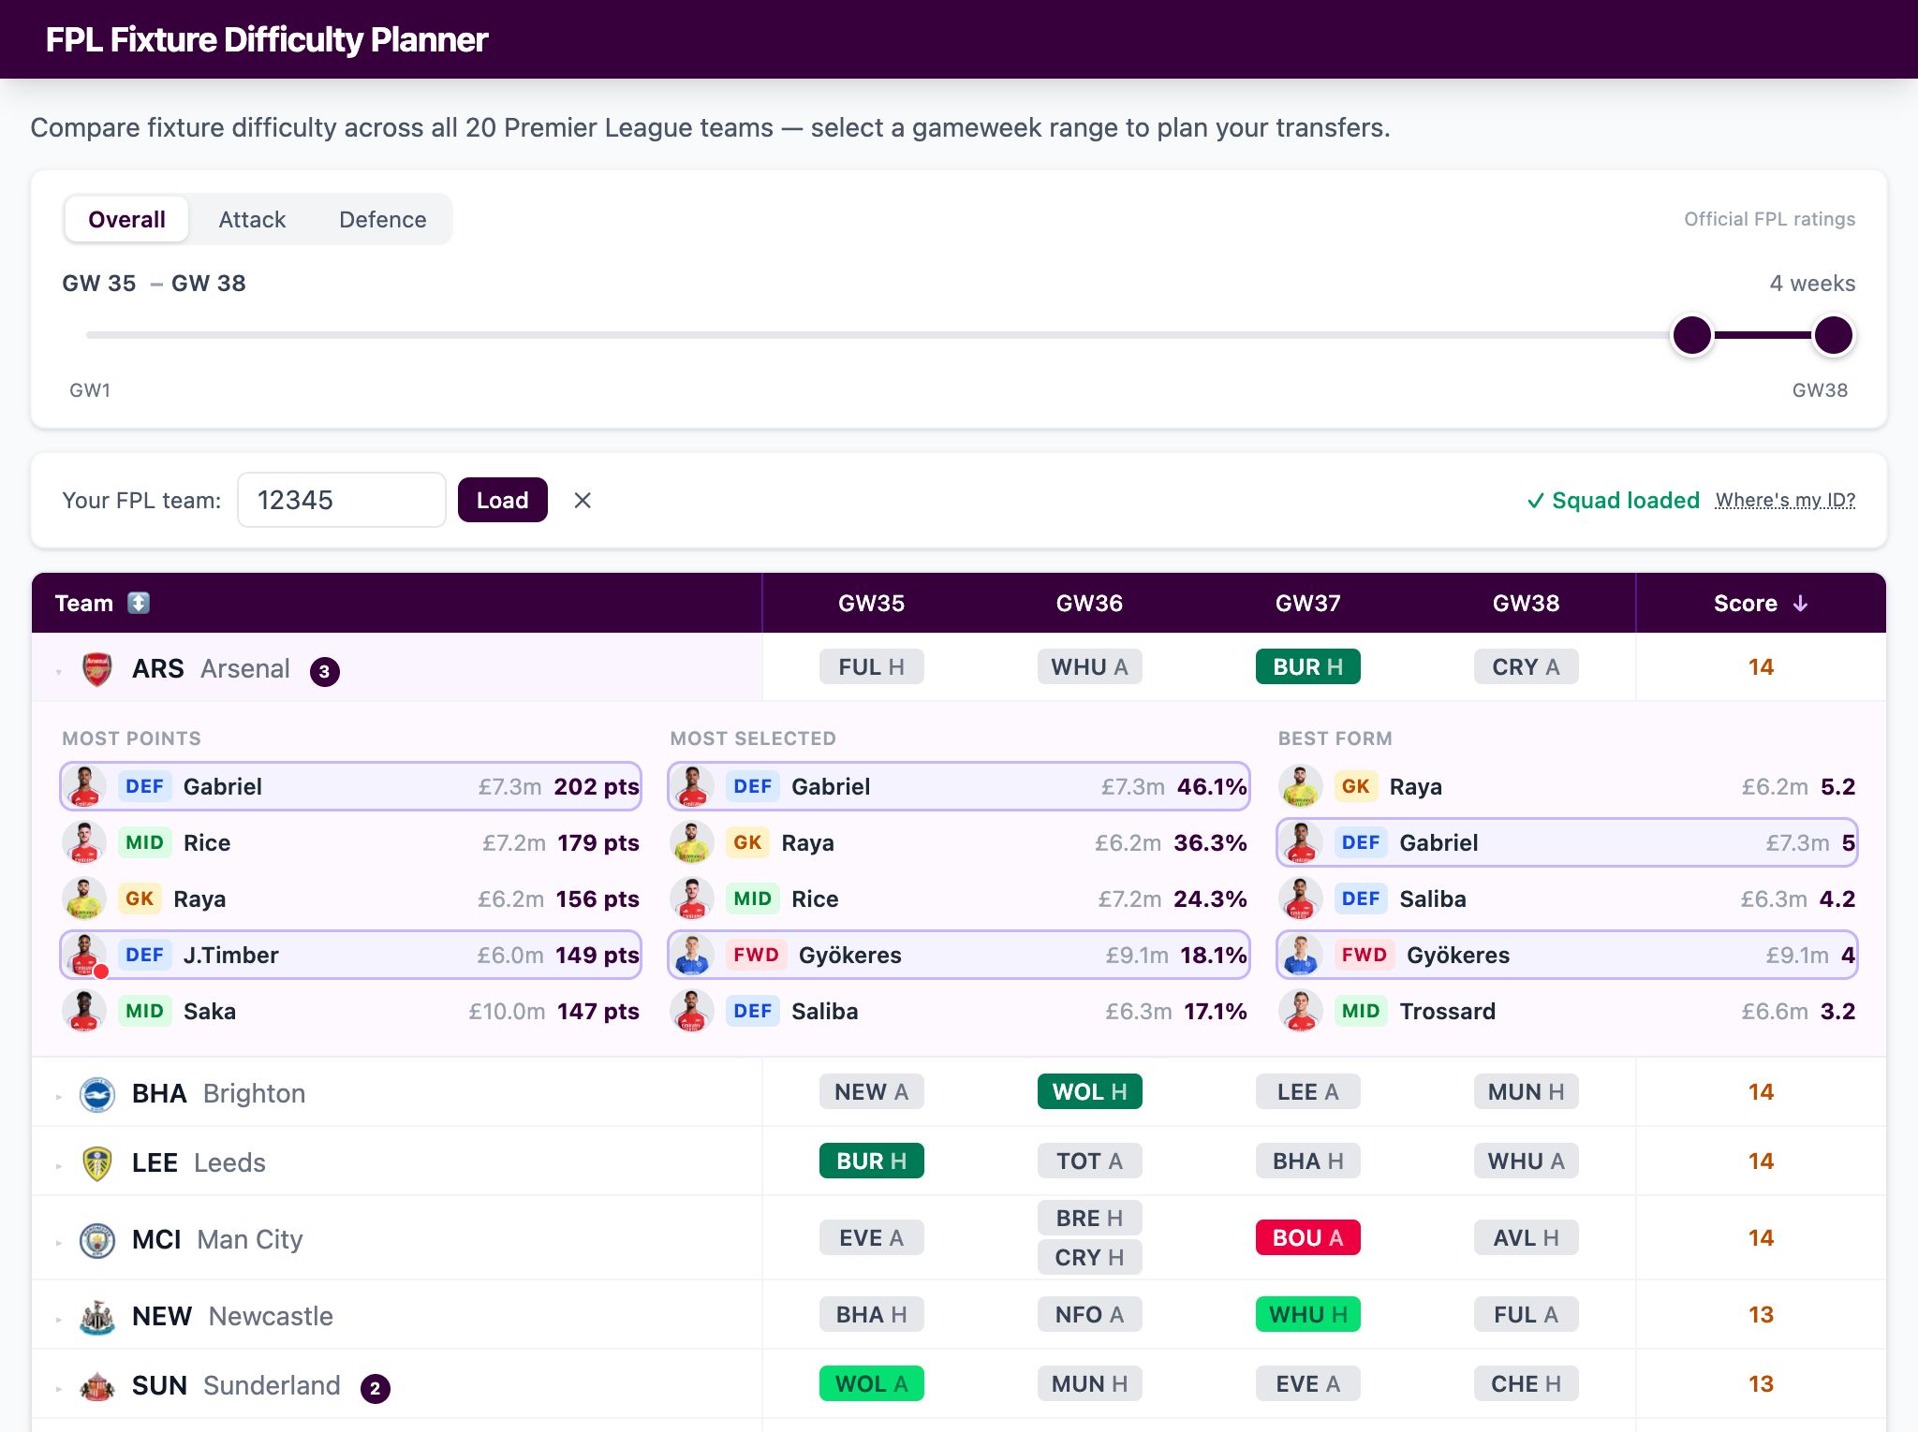This screenshot has width=1918, height=1432.
Task: Click the Brighton club crest
Action: [97, 1094]
